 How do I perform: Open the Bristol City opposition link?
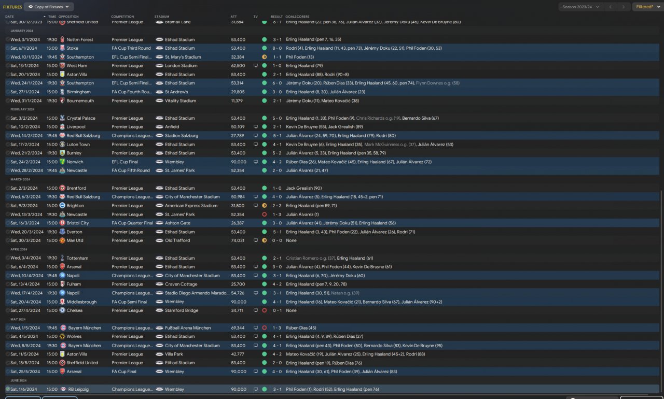tap(78, 223)
